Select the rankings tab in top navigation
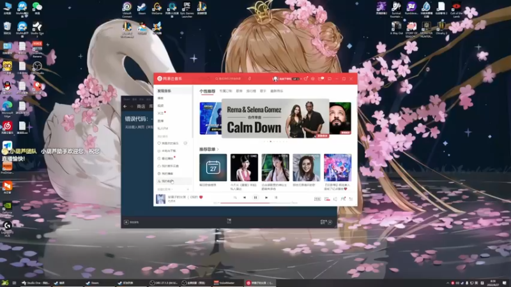 251,91
